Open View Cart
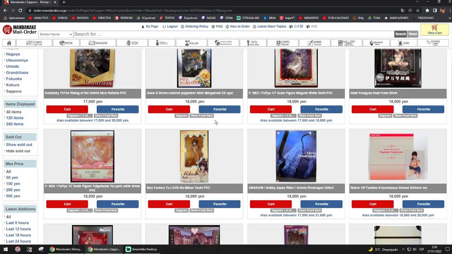The image size is (452, 254). [x=434, y=30]
